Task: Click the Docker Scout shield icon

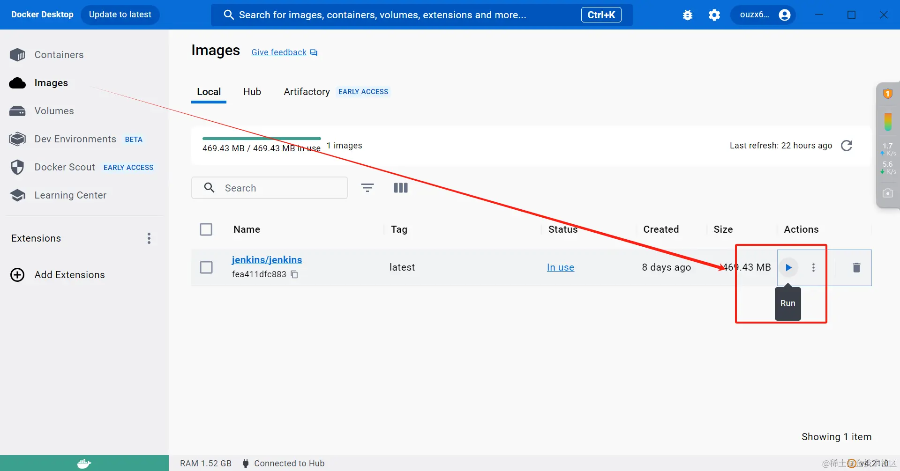Action: (17, 167)
